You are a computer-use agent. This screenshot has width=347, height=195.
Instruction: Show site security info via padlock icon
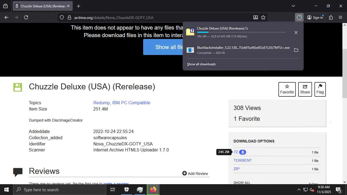69,17
